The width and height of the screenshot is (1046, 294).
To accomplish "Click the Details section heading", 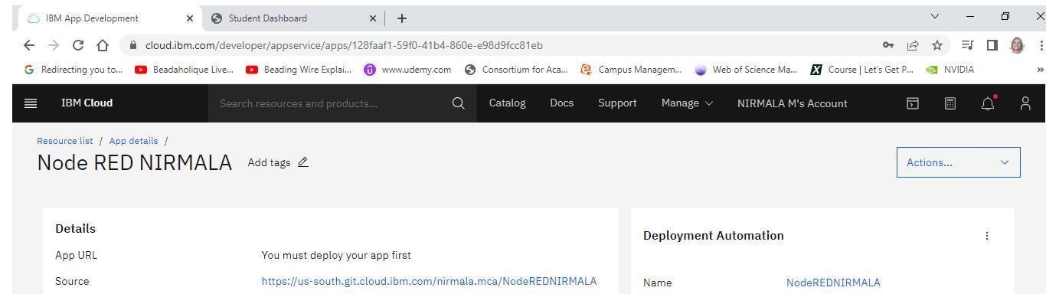I will click(x=75, y=228).
